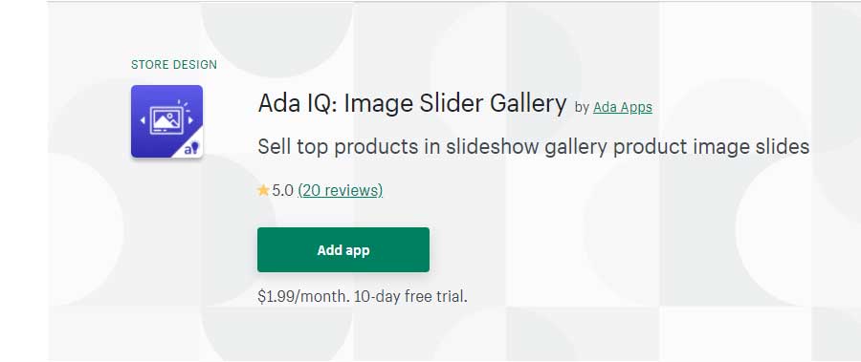Open the 20 reviews link
This screenshot has width=861, height=362.
pos(340,190)
